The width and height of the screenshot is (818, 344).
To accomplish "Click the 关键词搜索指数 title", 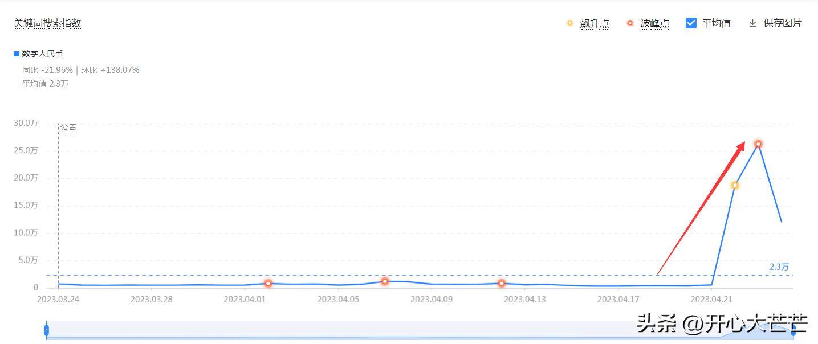I will pyautogui.click(x=47, y=23).
